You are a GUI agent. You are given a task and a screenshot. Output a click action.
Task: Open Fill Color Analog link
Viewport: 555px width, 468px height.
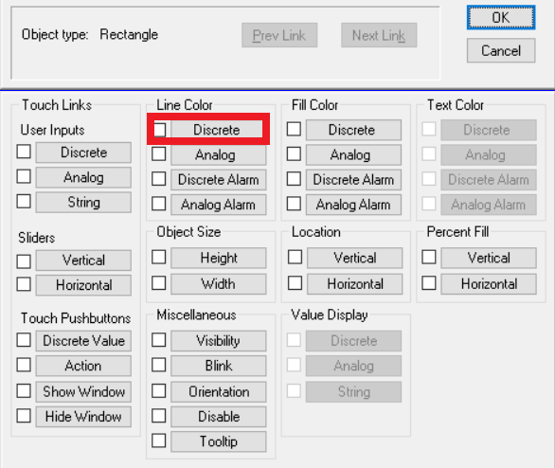pyautogui.click(x=353, y=154)
